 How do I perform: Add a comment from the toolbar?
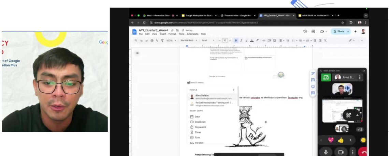tap(269, 40)
